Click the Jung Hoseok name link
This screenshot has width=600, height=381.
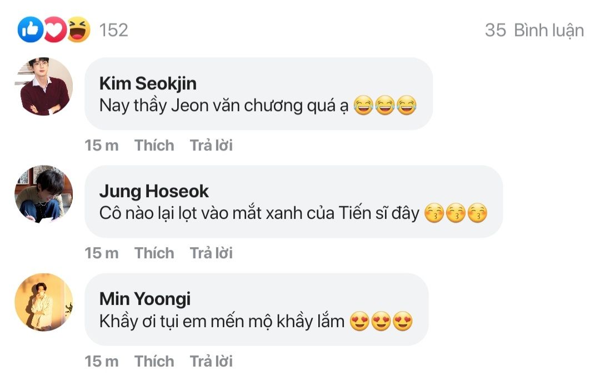(x=154, y=191)
